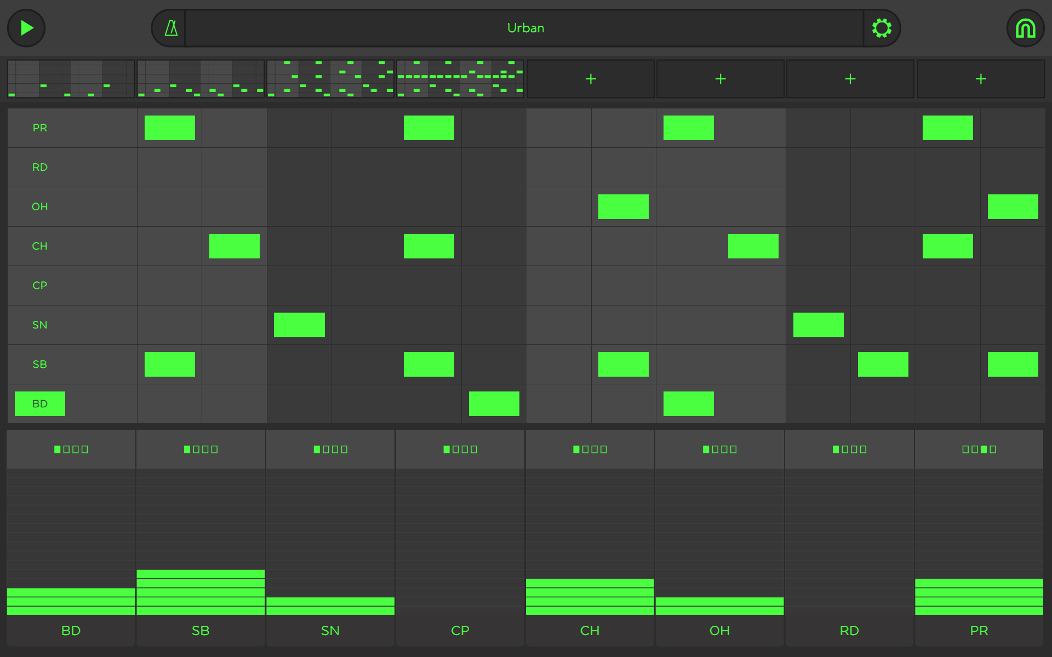This screenshot has width=1052, height=657.
Task: Toggle the active BD step in the first column
Action: point(40,404)
